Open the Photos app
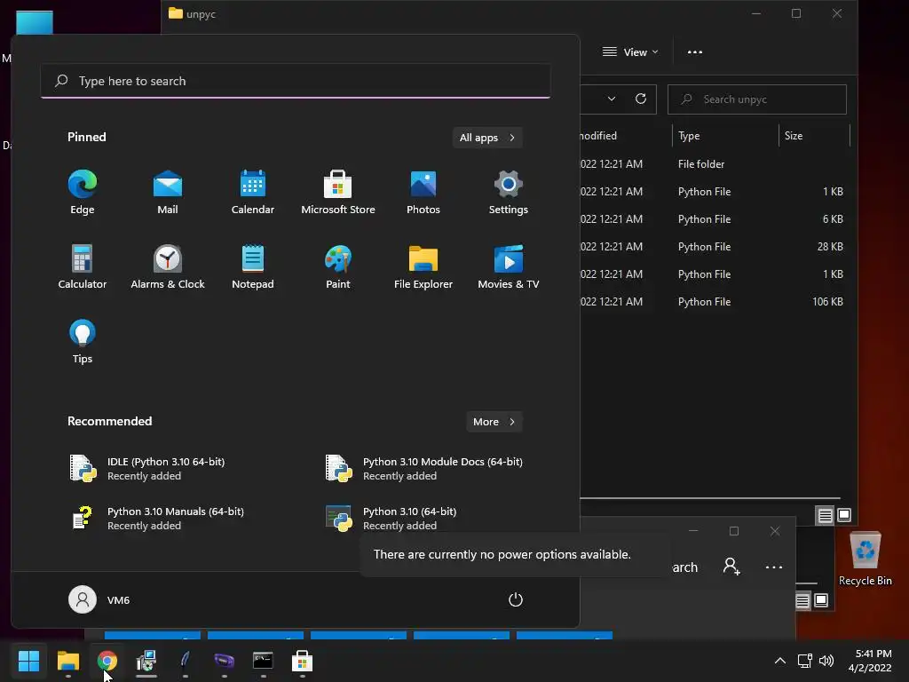 point(423,193)
